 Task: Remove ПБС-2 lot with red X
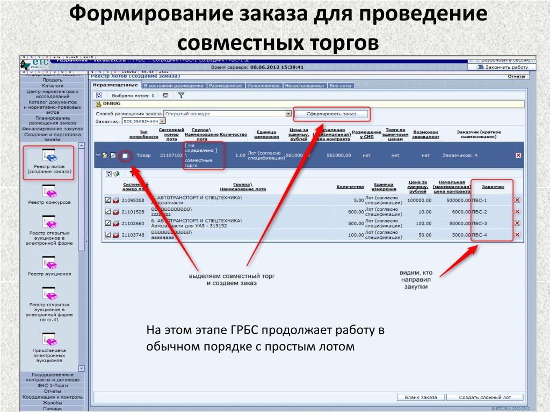click(x=517, y=211)
